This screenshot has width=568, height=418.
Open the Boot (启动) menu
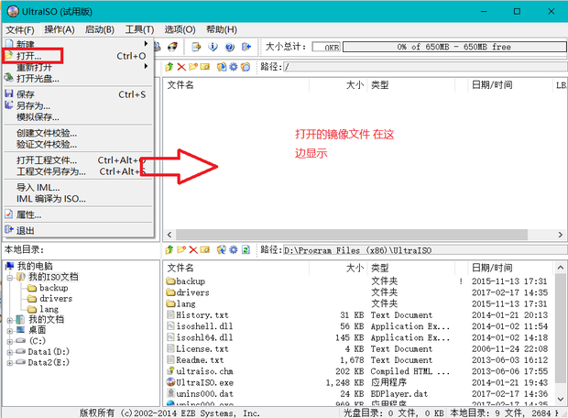point(100,29)
